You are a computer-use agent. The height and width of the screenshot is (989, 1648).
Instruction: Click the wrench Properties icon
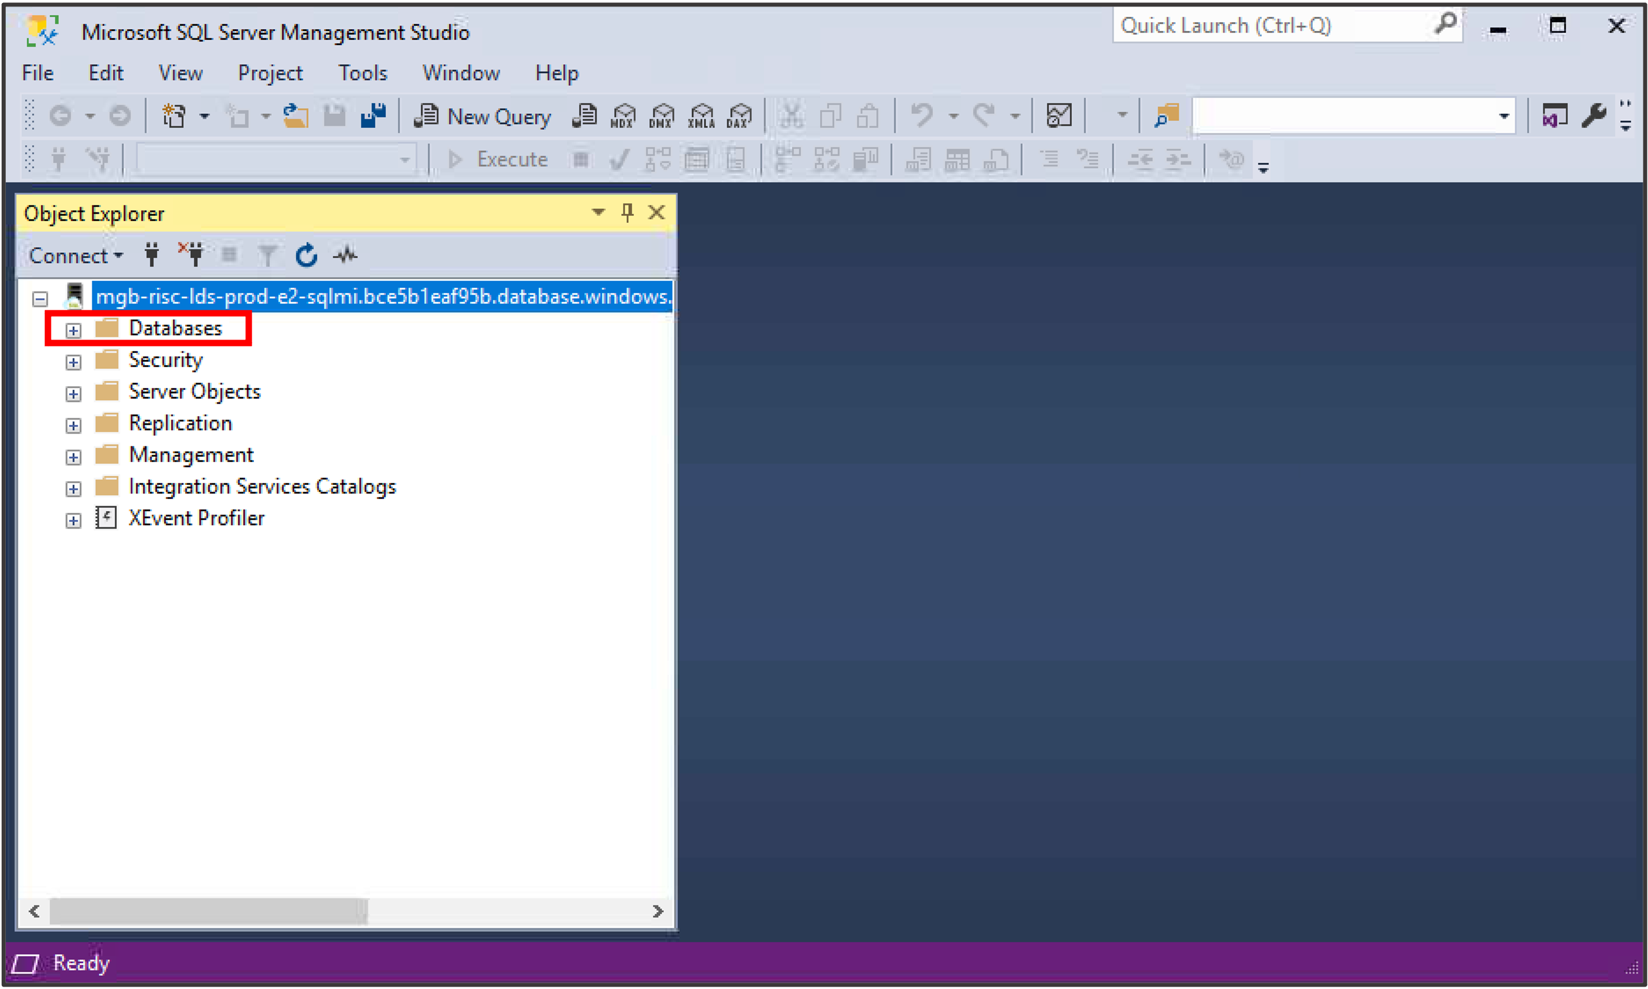1594,117
